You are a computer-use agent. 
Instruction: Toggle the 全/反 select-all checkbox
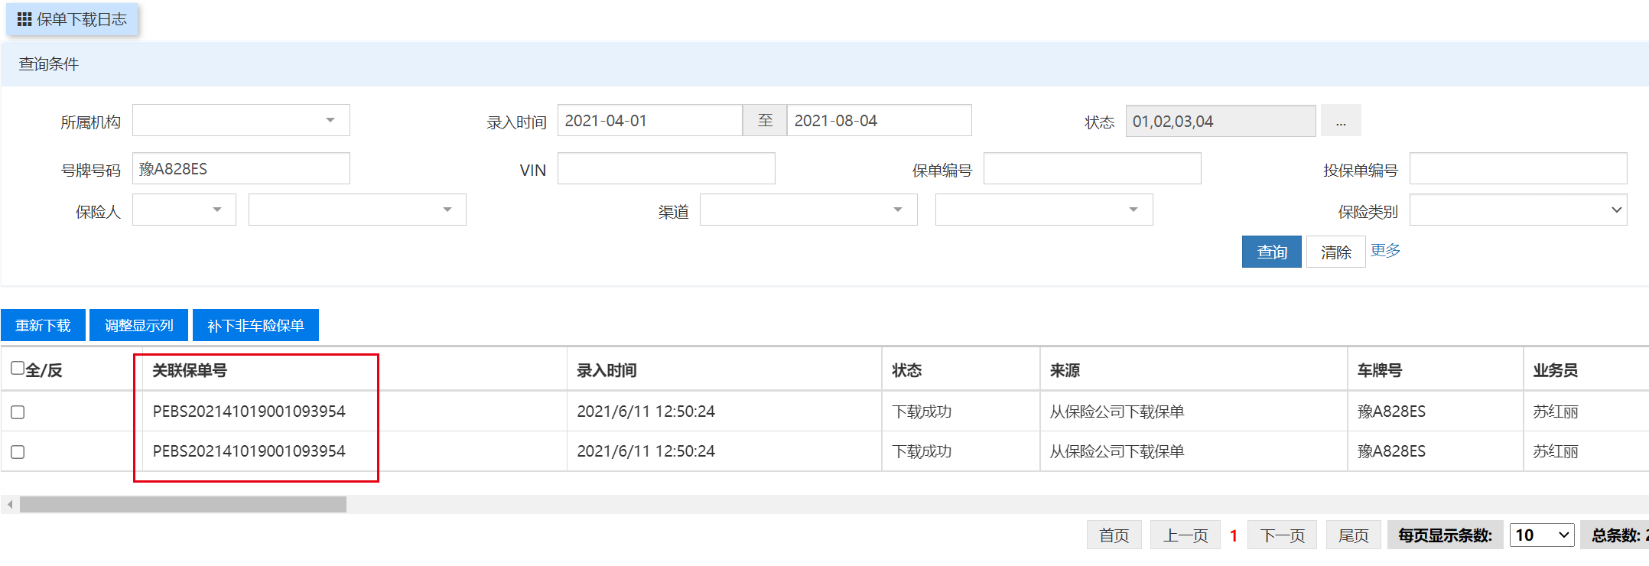coord(18,369)
